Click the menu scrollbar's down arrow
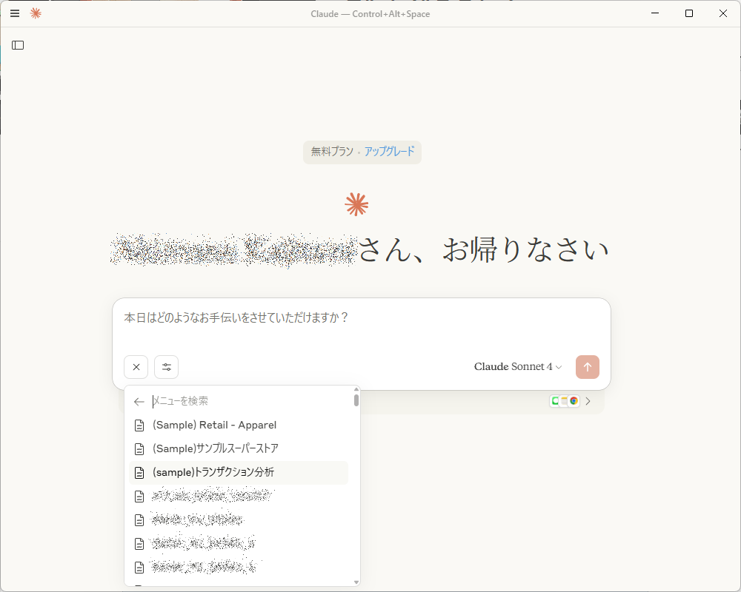 (356, 582)
